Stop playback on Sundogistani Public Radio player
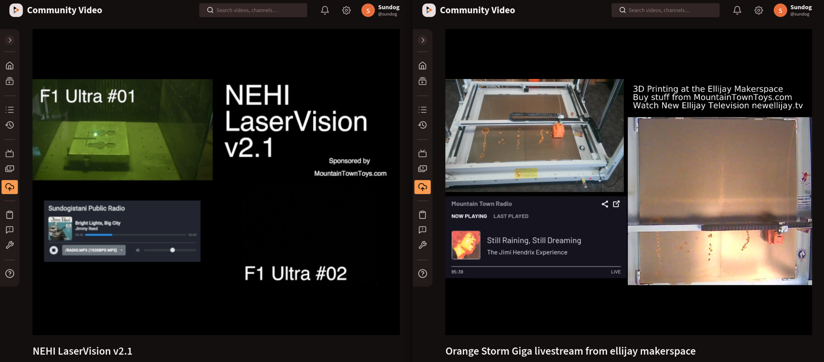This screenshot has width=824, height=362. pyautogui.click(x=54, y=250)
